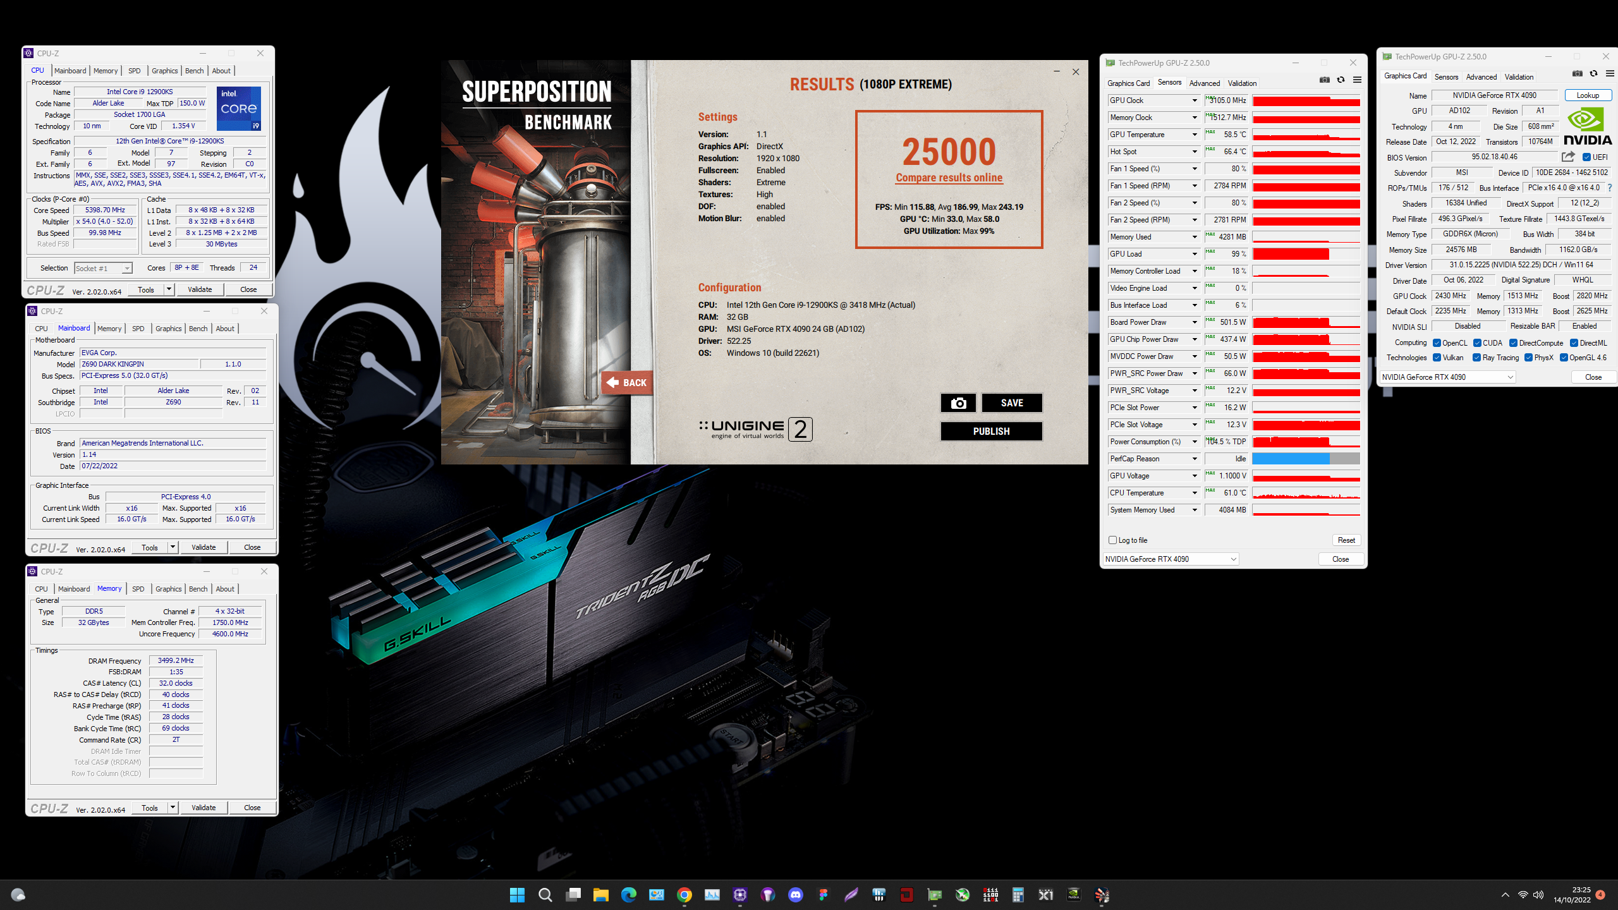
Task: Open the Socket #1 selection dropdown
Action: 103,269
